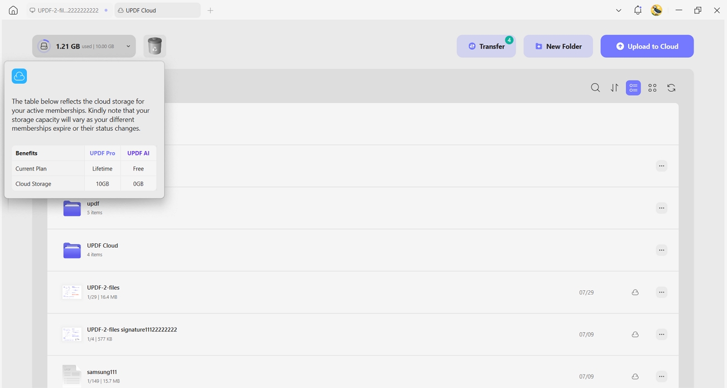727x388 pixels.
Task: Click the 'Lifetime' plan cell
Action: [x=102, y=168]
